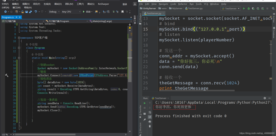
Task: Open the 2: Favorites side panel
Action: (140, 112)
